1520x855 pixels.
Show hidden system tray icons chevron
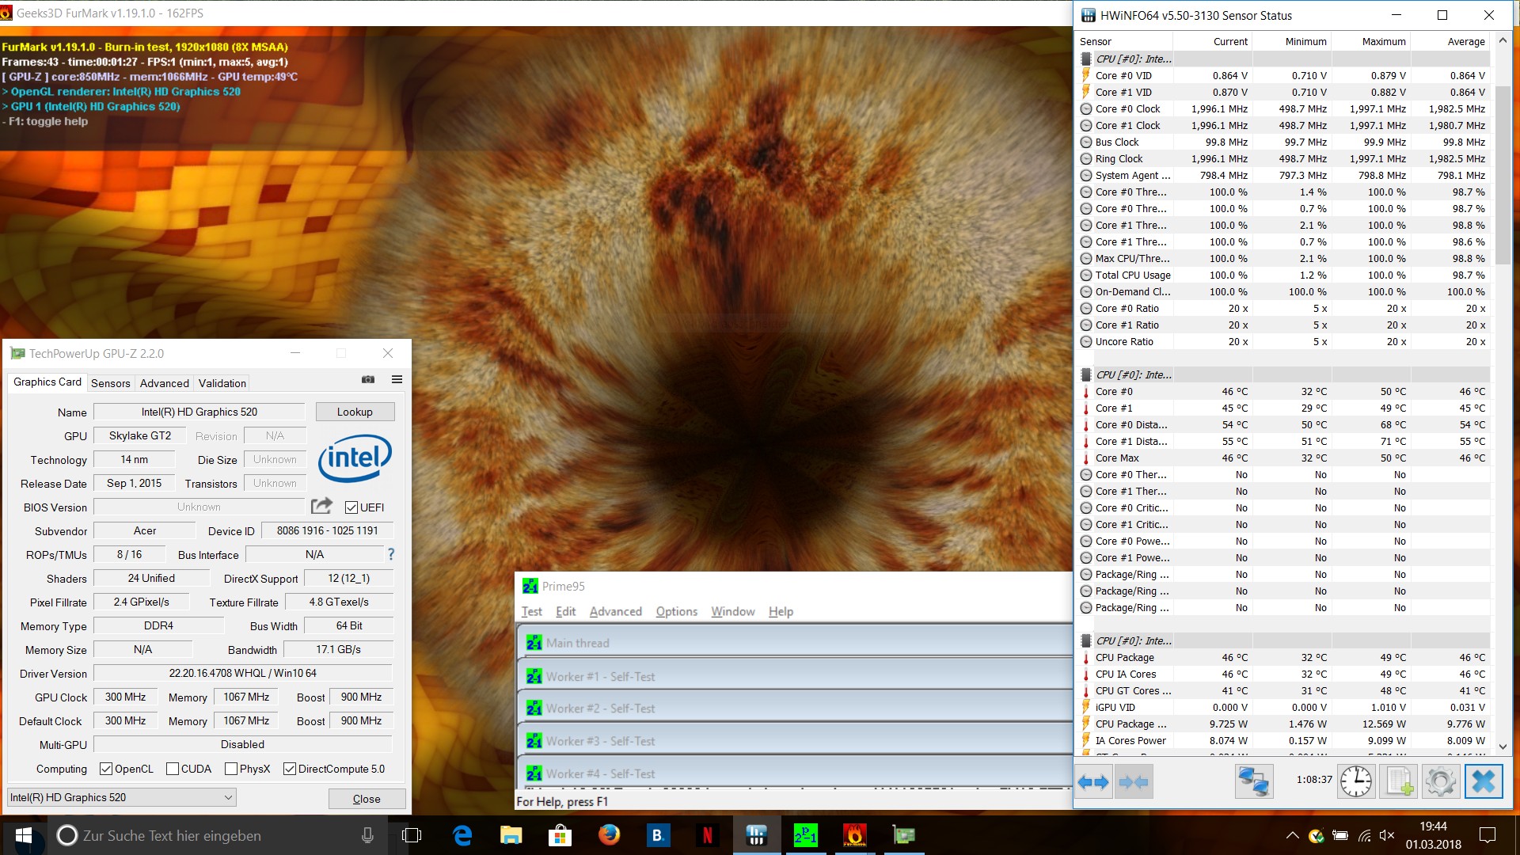point(1292,835)
